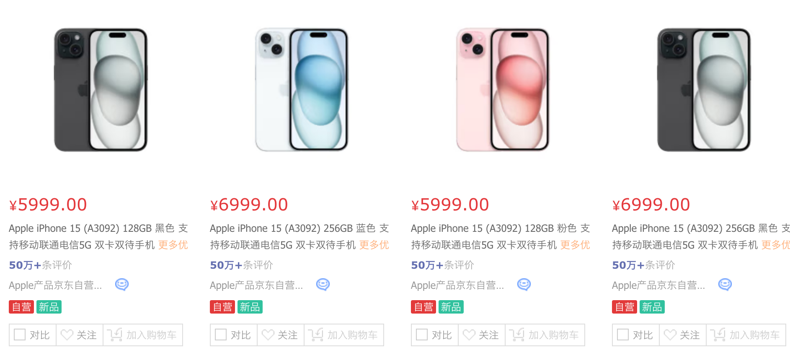The width and height of the screenshot is (790, 358).
Task: Click the blue iPhone 15 product thumbnail
Action: coord(302,90)
